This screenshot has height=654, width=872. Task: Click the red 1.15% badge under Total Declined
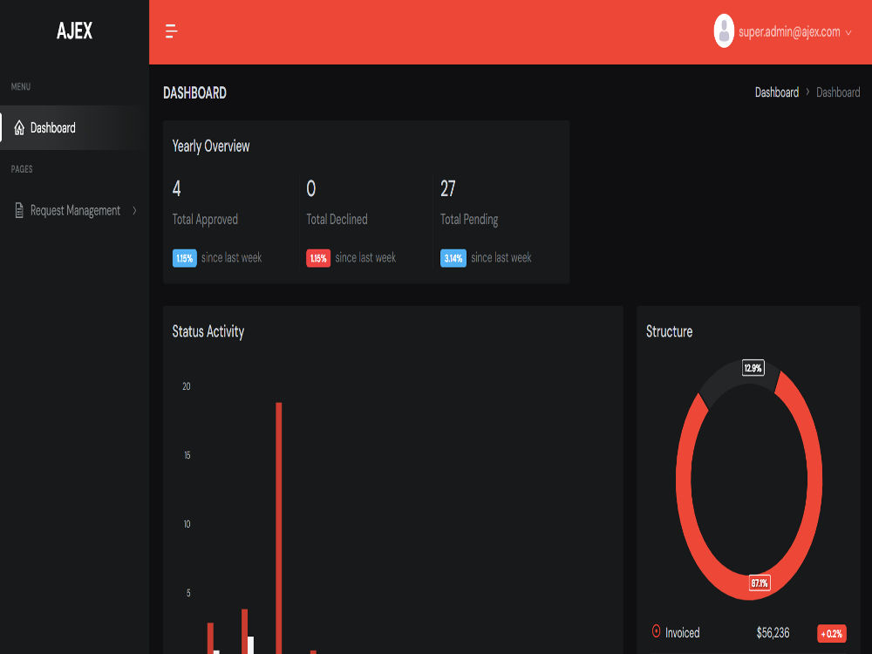point(318,258)
